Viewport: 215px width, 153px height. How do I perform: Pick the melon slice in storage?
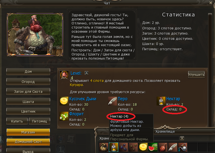[143, 147]
